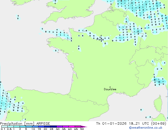The width and height of the screenshot is (168, 130).
Task: Select the 10–15 mm legend swatch
Action: pos(35,127)
